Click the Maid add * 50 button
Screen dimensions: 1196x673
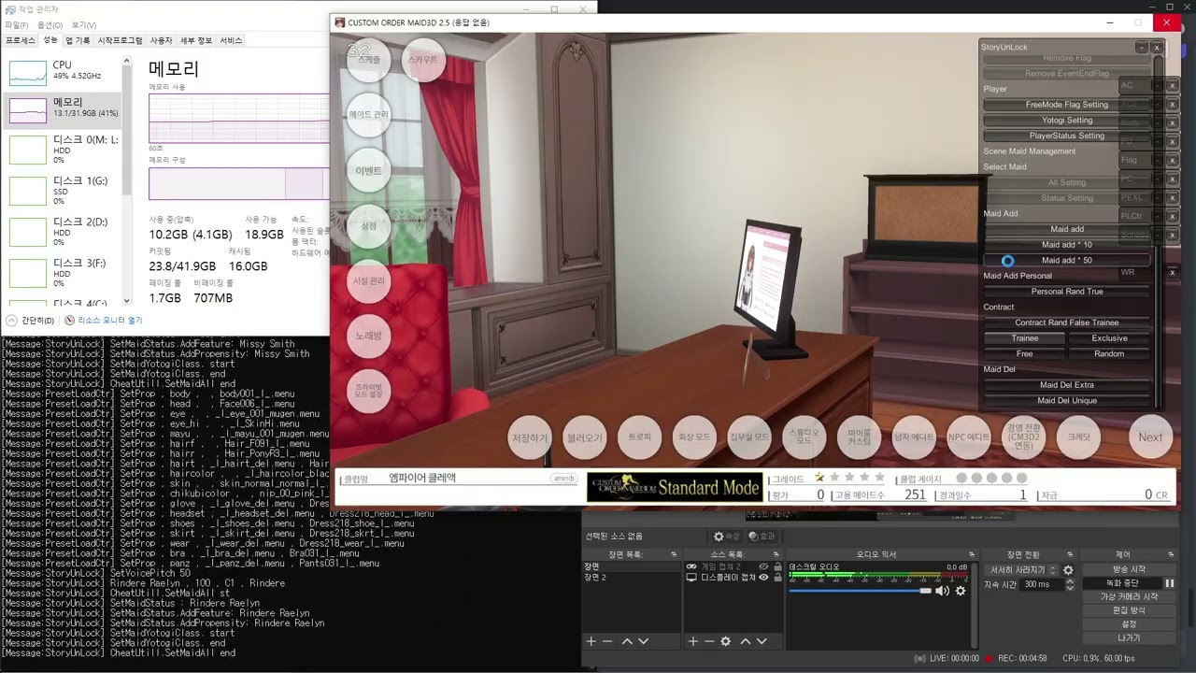pyautogui.click(x=1067, y=261)
